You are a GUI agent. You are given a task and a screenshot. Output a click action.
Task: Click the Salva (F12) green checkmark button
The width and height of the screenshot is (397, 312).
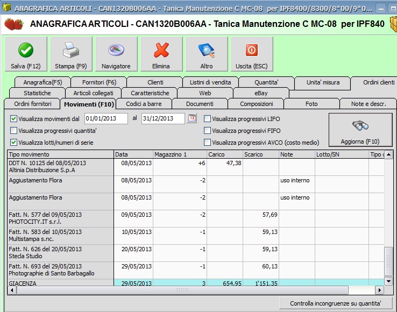pyautogui.click(x=26, y=54)
